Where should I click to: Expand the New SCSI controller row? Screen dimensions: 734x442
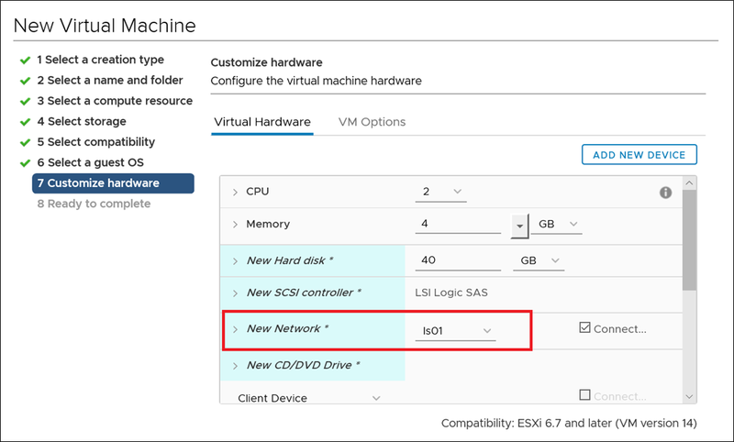pyautogui.click(x=235, y=293)
